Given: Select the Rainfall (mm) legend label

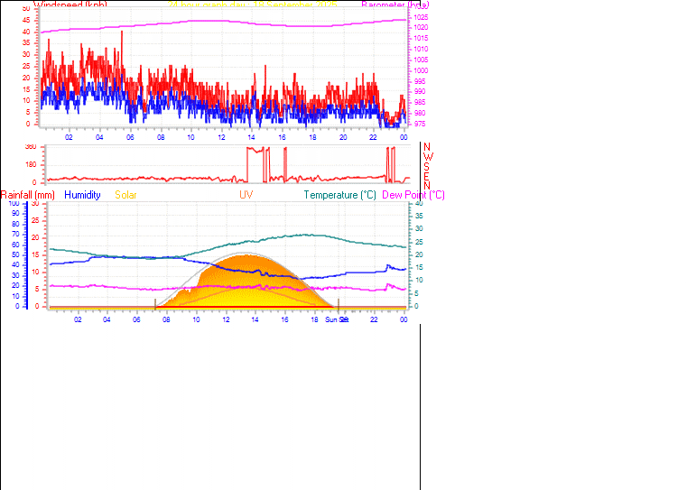Looking at the screenshot, I should 28,194.
